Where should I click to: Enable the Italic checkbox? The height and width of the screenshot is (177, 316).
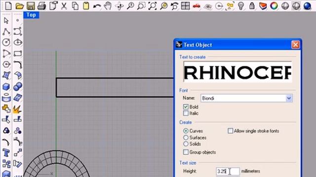coord(186,113)
